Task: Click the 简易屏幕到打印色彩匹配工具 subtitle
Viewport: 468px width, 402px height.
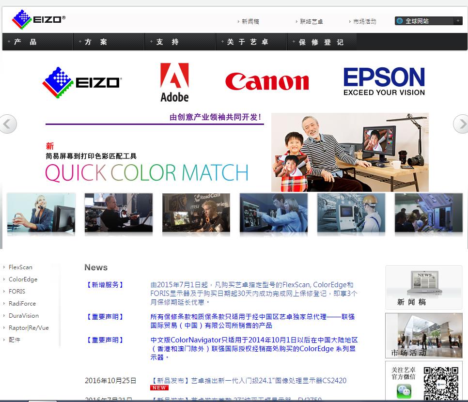Action: [91, 156]
